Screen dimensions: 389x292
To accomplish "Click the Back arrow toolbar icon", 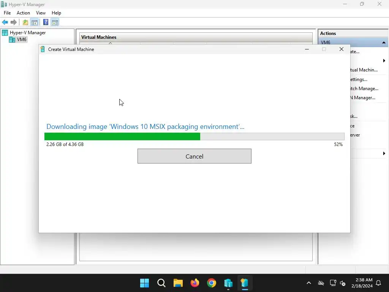I will point(5,22).
